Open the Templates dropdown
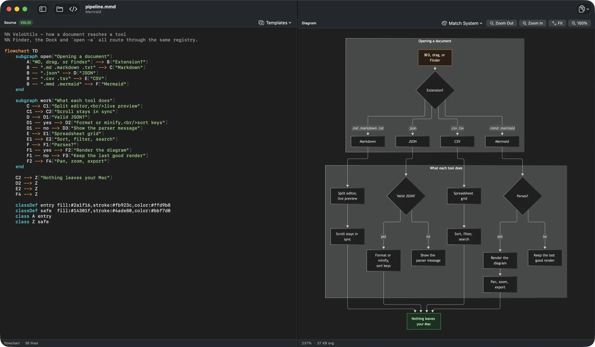595x347 pixels. 275,23
